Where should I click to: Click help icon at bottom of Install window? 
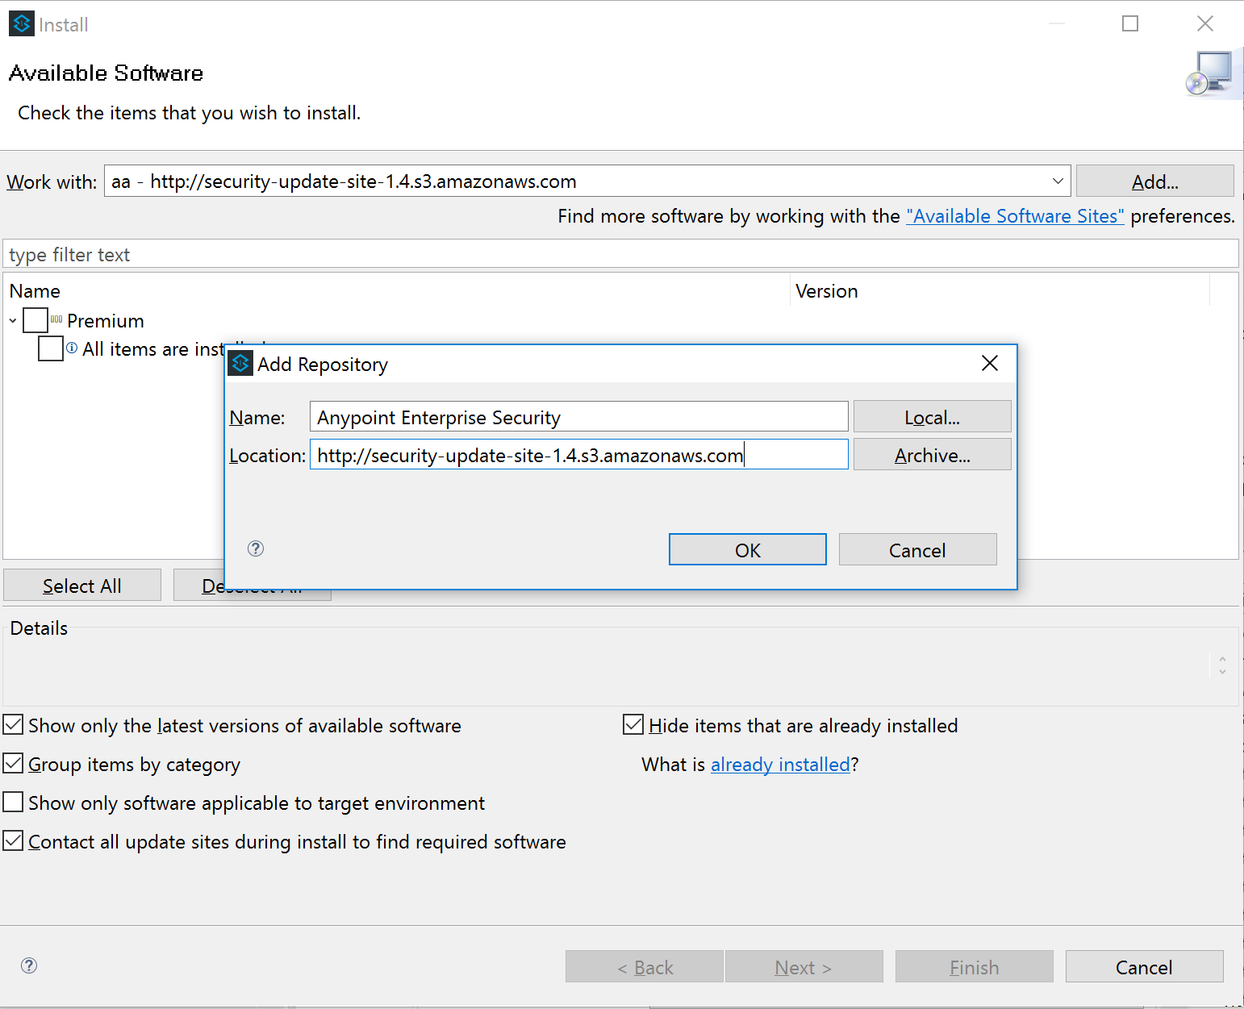click(x=29, y=965)
